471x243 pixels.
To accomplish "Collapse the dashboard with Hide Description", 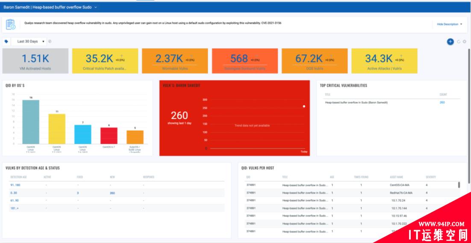I will pyautogui.click(x=449, y=24).
